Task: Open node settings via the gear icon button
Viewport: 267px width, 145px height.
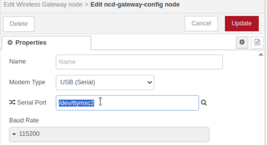Action: click(x=242, y=42)
